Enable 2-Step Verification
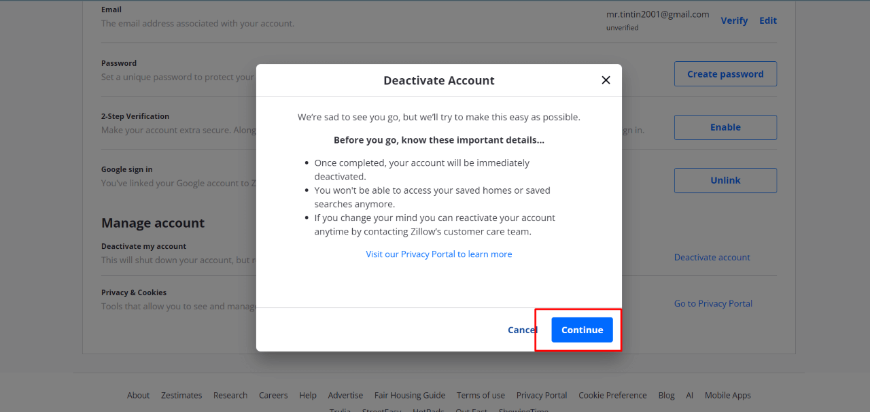 pyautogui.click(x=725, y=127)
